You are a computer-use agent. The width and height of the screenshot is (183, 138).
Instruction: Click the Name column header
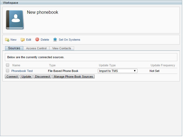tap(16, 65)
